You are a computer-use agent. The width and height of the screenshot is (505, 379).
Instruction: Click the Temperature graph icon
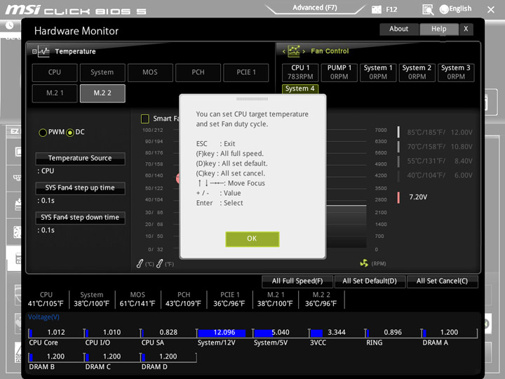(x=43, y=51)
